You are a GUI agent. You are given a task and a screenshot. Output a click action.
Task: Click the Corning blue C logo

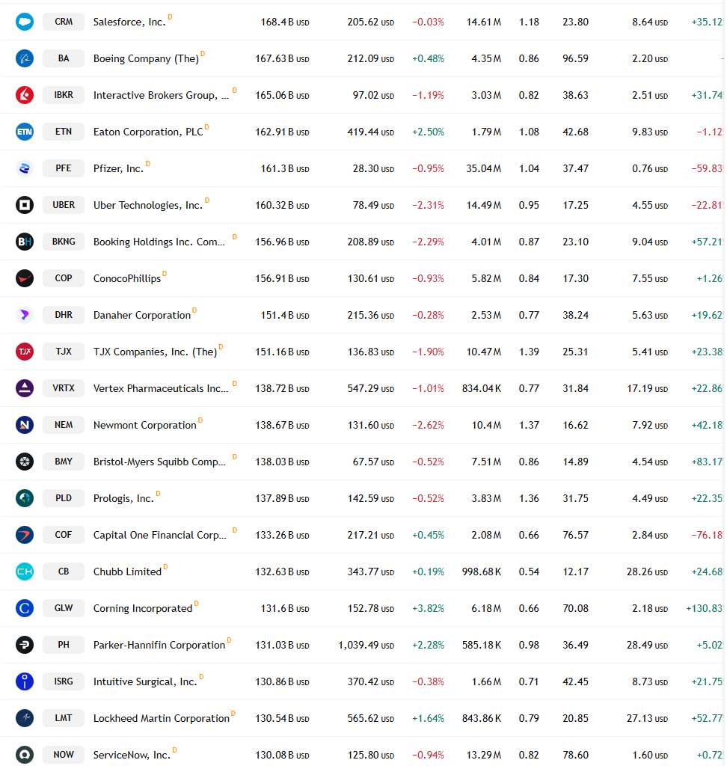point(25,607)
